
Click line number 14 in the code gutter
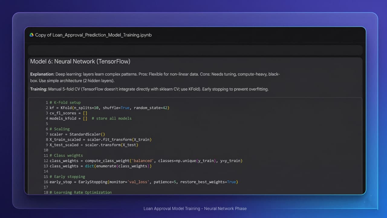pos(46,171)
